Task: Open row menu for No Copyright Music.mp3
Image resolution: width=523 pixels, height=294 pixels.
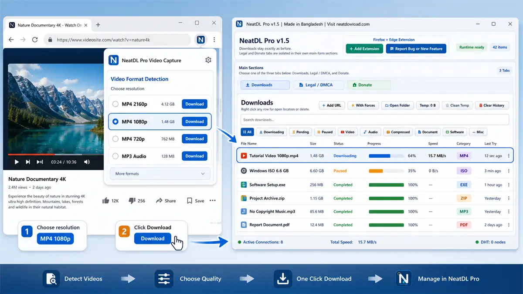Action: coord(509,212)
